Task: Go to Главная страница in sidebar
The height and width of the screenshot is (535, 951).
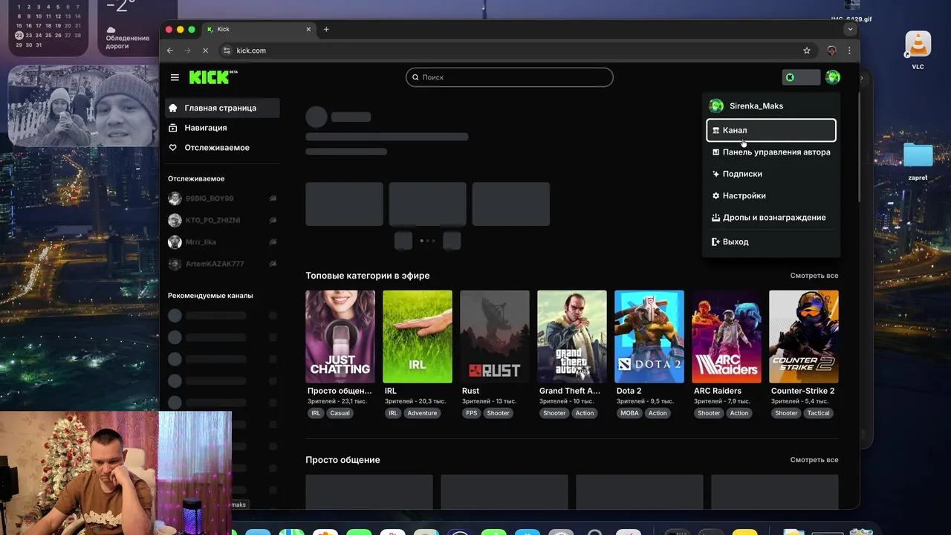Action: tap(222, 108)
